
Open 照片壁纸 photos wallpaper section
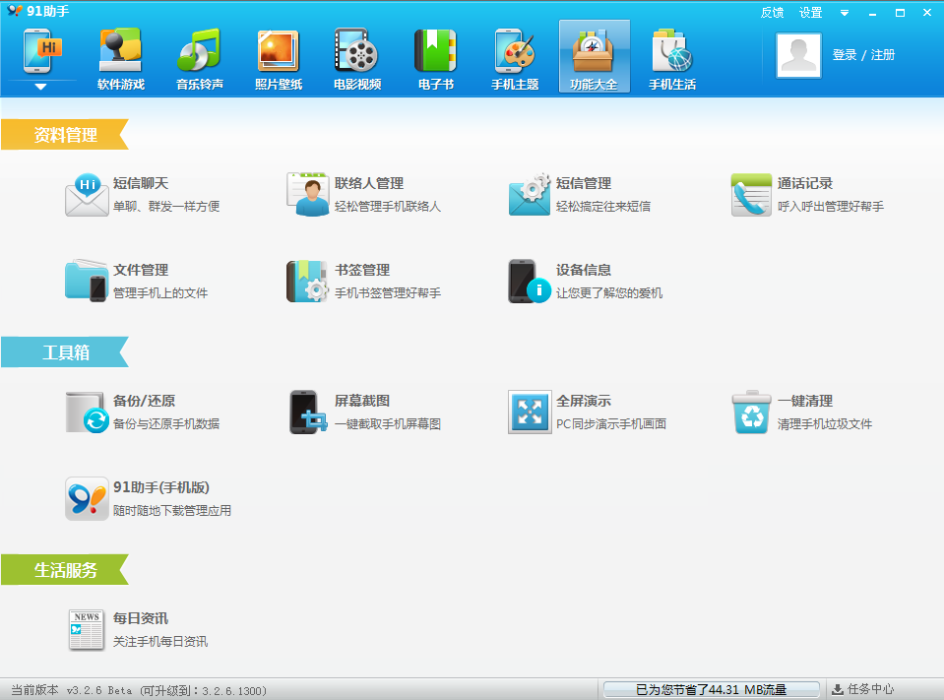[x=279, y=59]
